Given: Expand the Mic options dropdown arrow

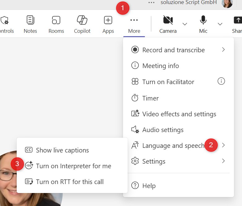Looking at the screenshot, I should click(220, 24).
